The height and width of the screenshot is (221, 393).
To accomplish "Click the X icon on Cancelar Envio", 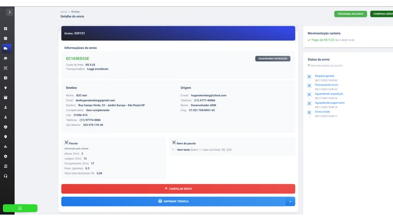I will point(166,189).
